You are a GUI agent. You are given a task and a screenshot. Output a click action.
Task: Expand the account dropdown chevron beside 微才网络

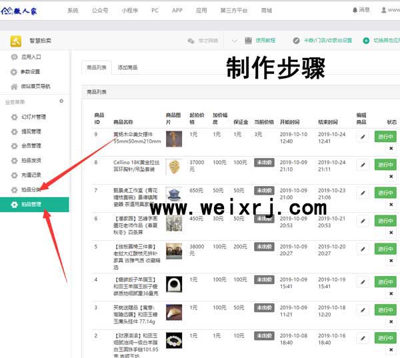(x=235, y=41)
